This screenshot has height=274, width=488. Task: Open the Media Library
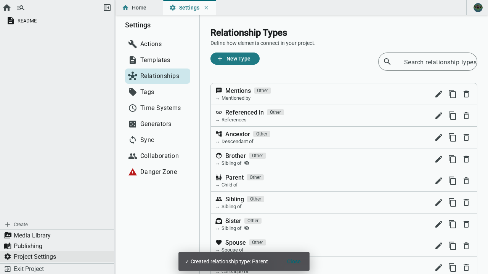pos(57,235)
